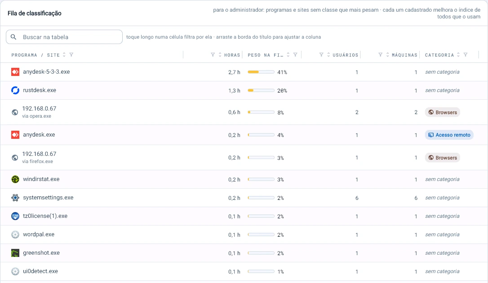Click the AnyDesk icon beside anydesk.exe
This screenshot has height=283, width=488.
pyautogui.click(x=15, y=135)
